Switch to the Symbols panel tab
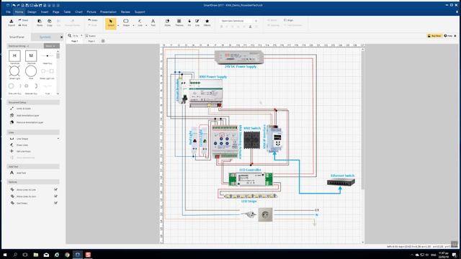 click(x=45, y=37)
